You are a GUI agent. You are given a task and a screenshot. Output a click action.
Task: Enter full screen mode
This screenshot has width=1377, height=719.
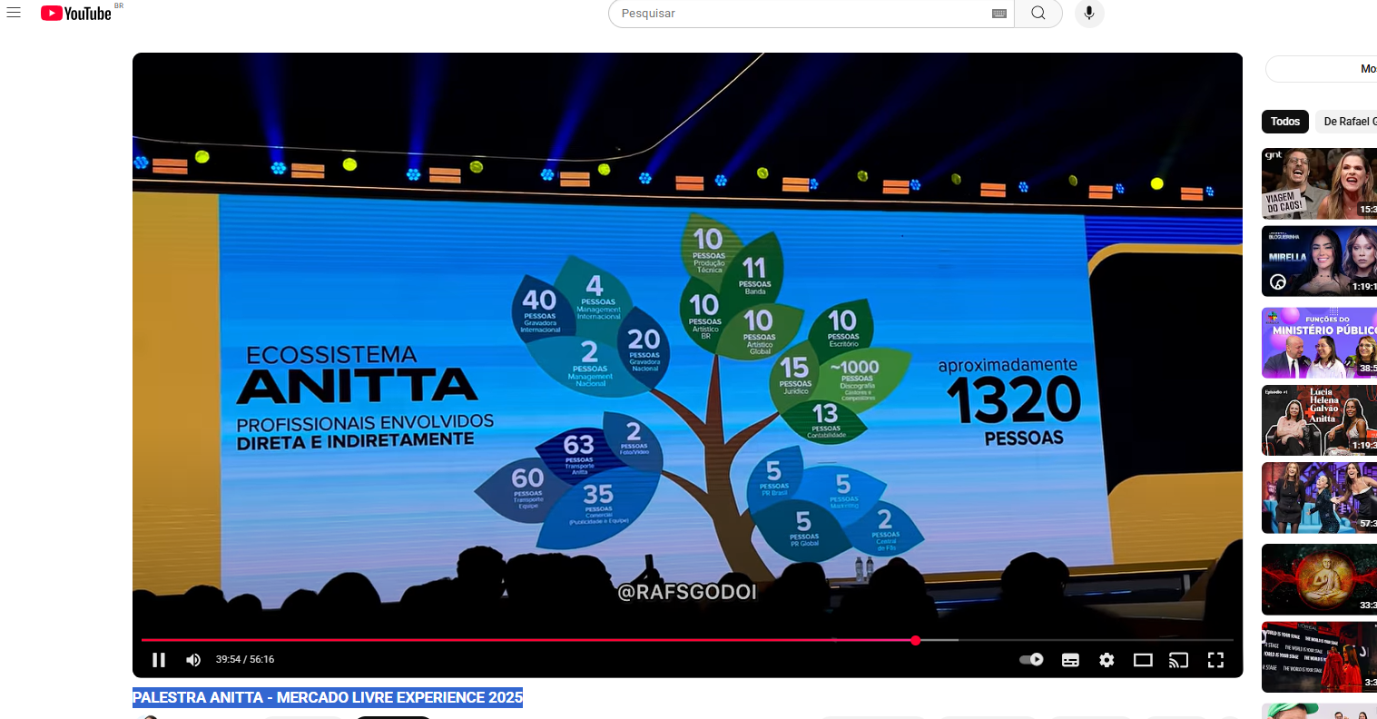pos(1215,660)
